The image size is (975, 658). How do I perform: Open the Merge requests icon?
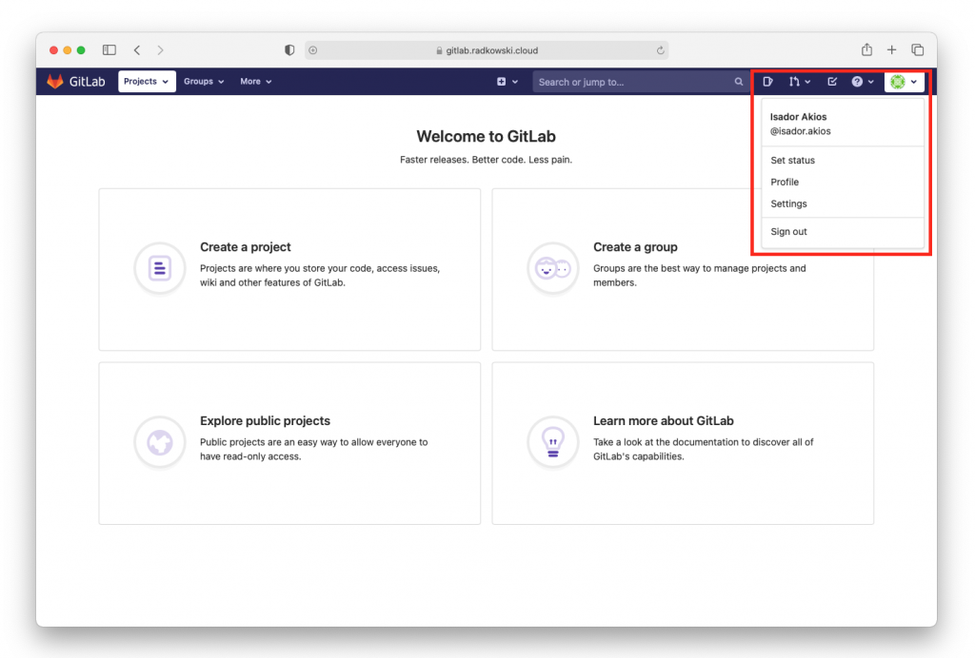pos(794,82)
